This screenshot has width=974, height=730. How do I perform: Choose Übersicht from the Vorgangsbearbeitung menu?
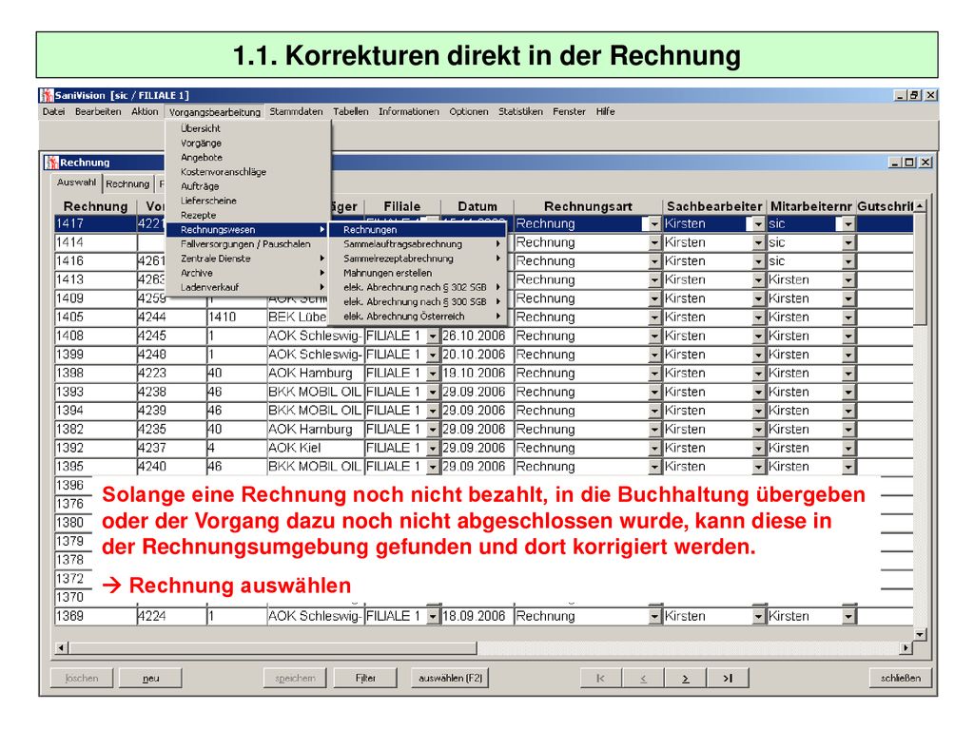(x=248, y=128)
